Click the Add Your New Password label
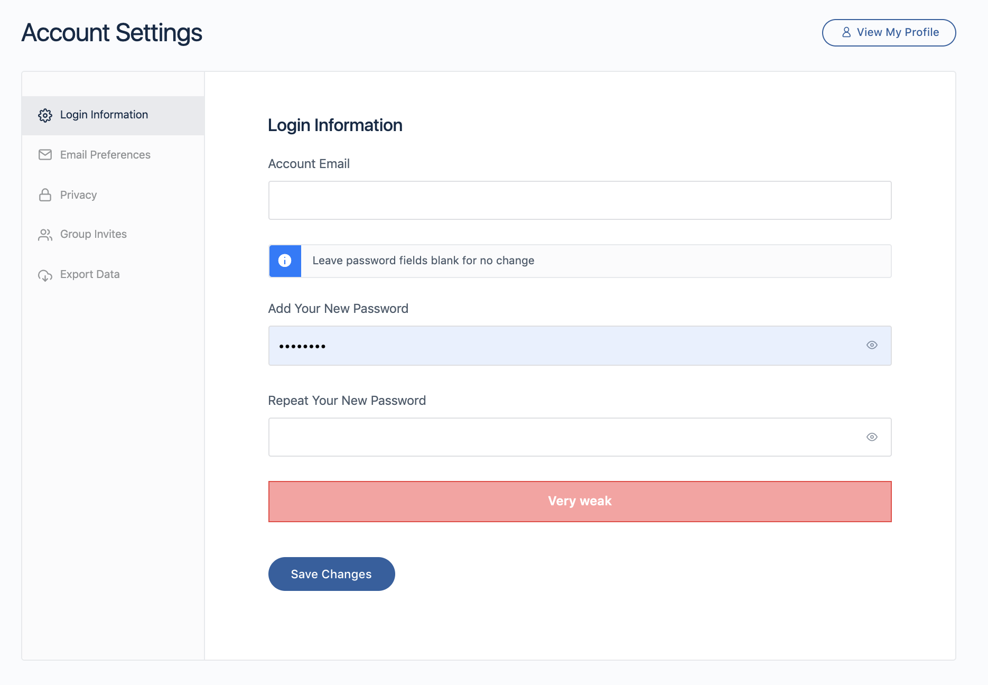 [338, 309]
